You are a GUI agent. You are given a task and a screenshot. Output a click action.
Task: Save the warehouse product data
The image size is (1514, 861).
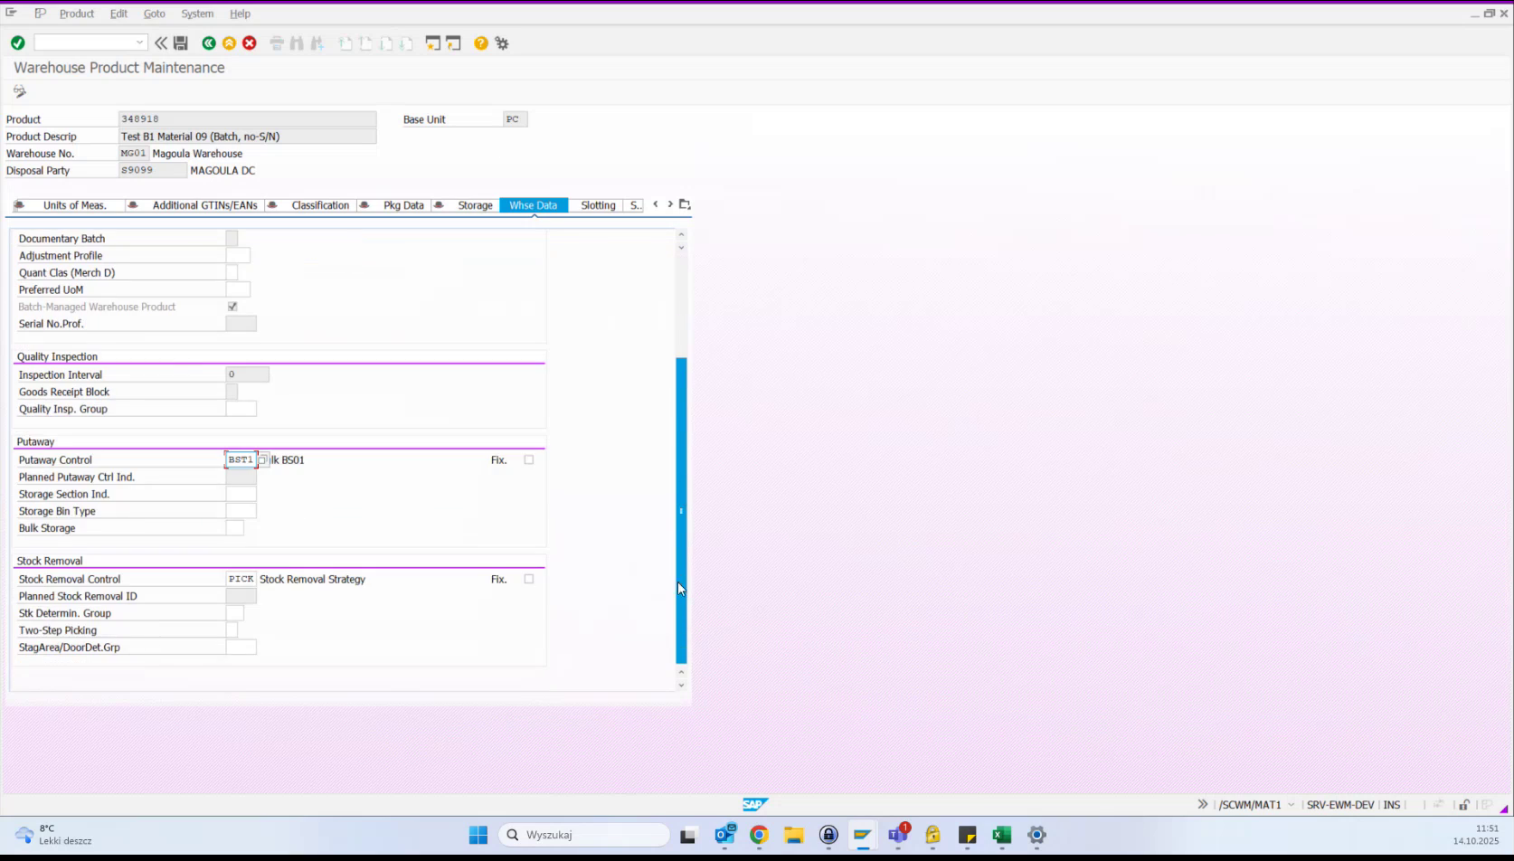[x=180, y=43]
